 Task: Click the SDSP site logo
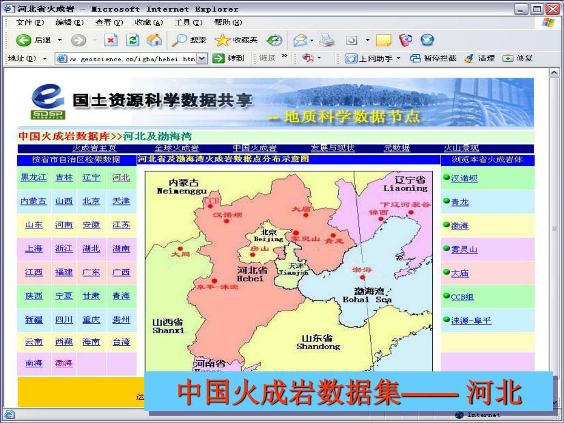coord(48,101)
